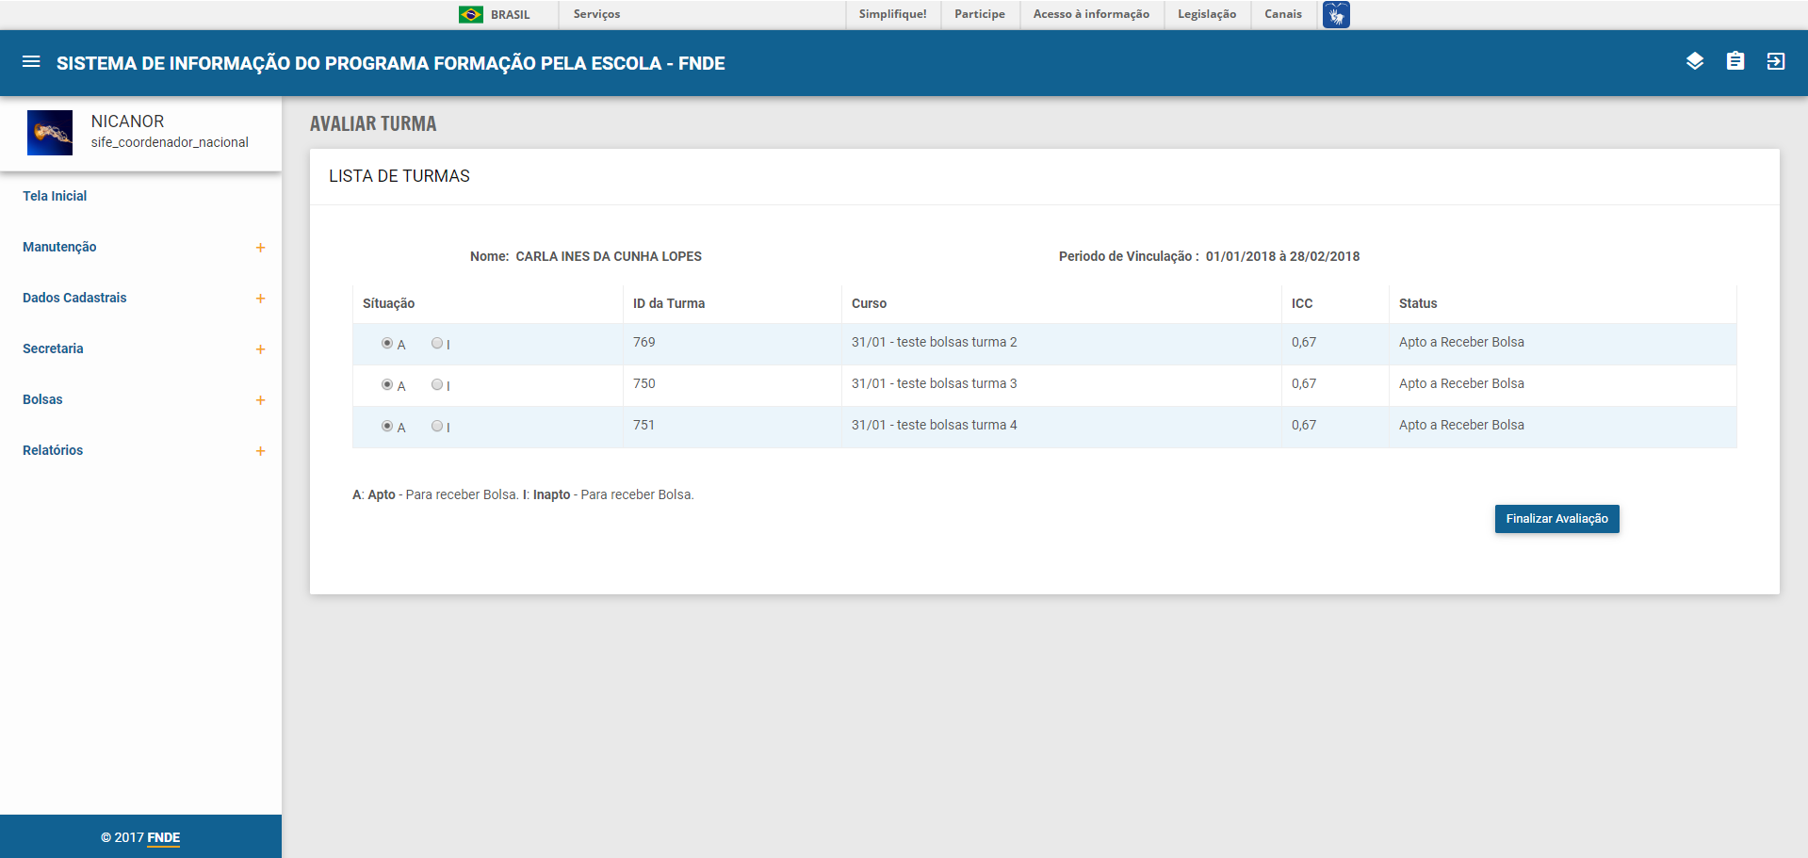1808x858 pixels.
Task: Expand the Bolsas plus icon
Action: [x=260, y=400]
